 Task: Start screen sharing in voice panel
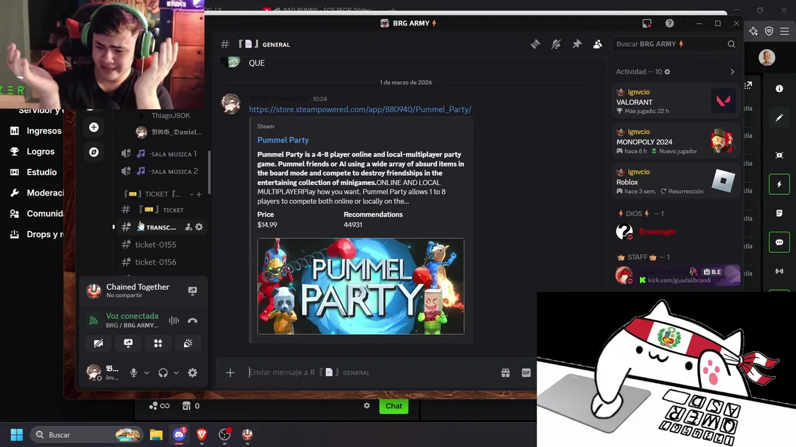pos(128,343)
